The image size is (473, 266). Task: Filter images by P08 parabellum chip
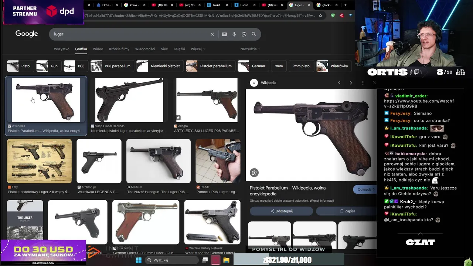pos(112,66)
